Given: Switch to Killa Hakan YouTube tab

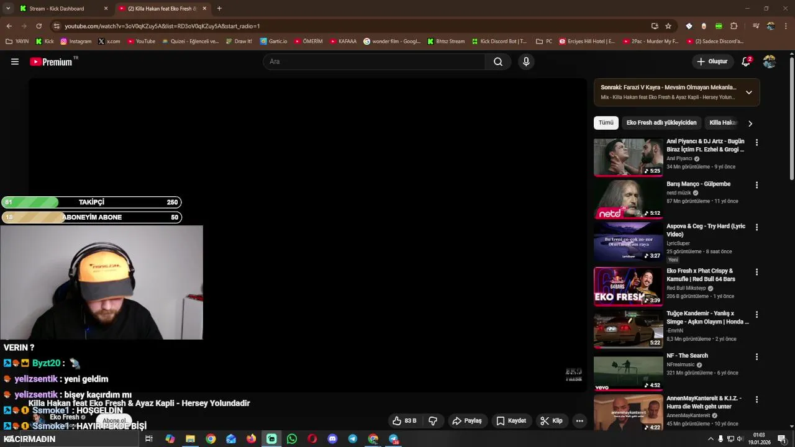Looking at the screenshot, I should (162, 9).
